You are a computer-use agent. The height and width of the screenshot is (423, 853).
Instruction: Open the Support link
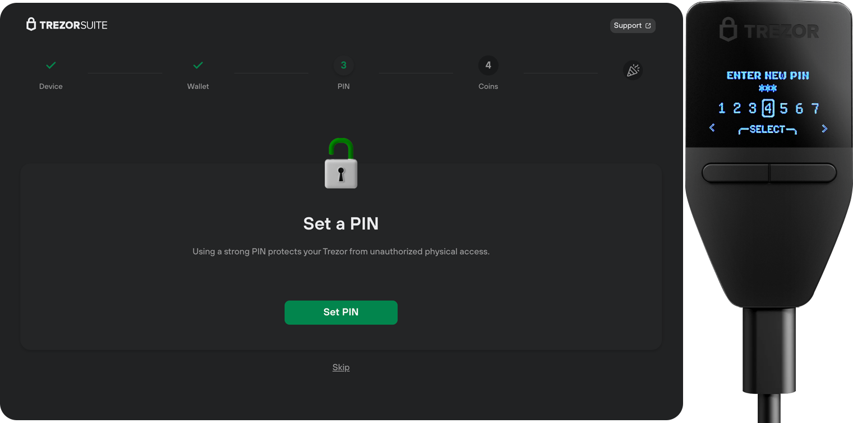click(x=633, y=26)
